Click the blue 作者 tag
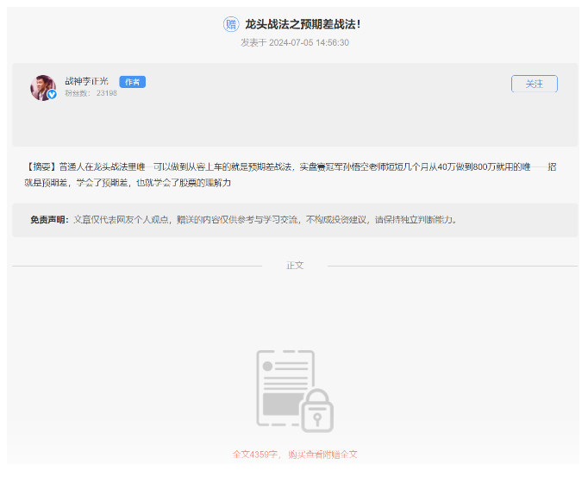 [132, 82]
